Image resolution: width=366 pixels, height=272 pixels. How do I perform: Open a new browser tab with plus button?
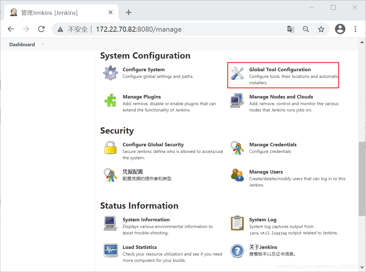(129, 12)
